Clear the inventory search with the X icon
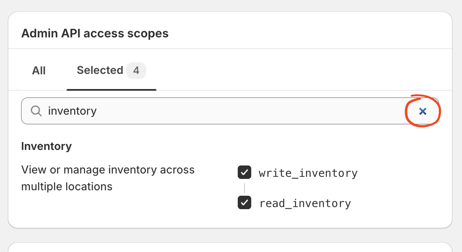The height and width of the screenshot is (252, 462). coord(422,111)
